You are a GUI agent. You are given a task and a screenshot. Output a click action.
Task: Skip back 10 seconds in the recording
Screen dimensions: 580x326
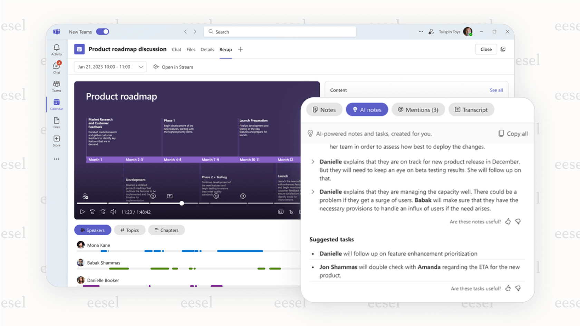pos(93,212)
